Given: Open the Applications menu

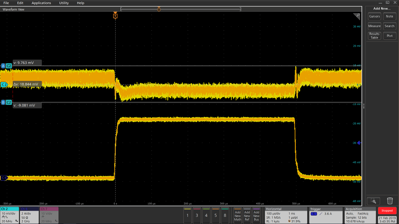Looking at the screenshot, I should point(41,3).
